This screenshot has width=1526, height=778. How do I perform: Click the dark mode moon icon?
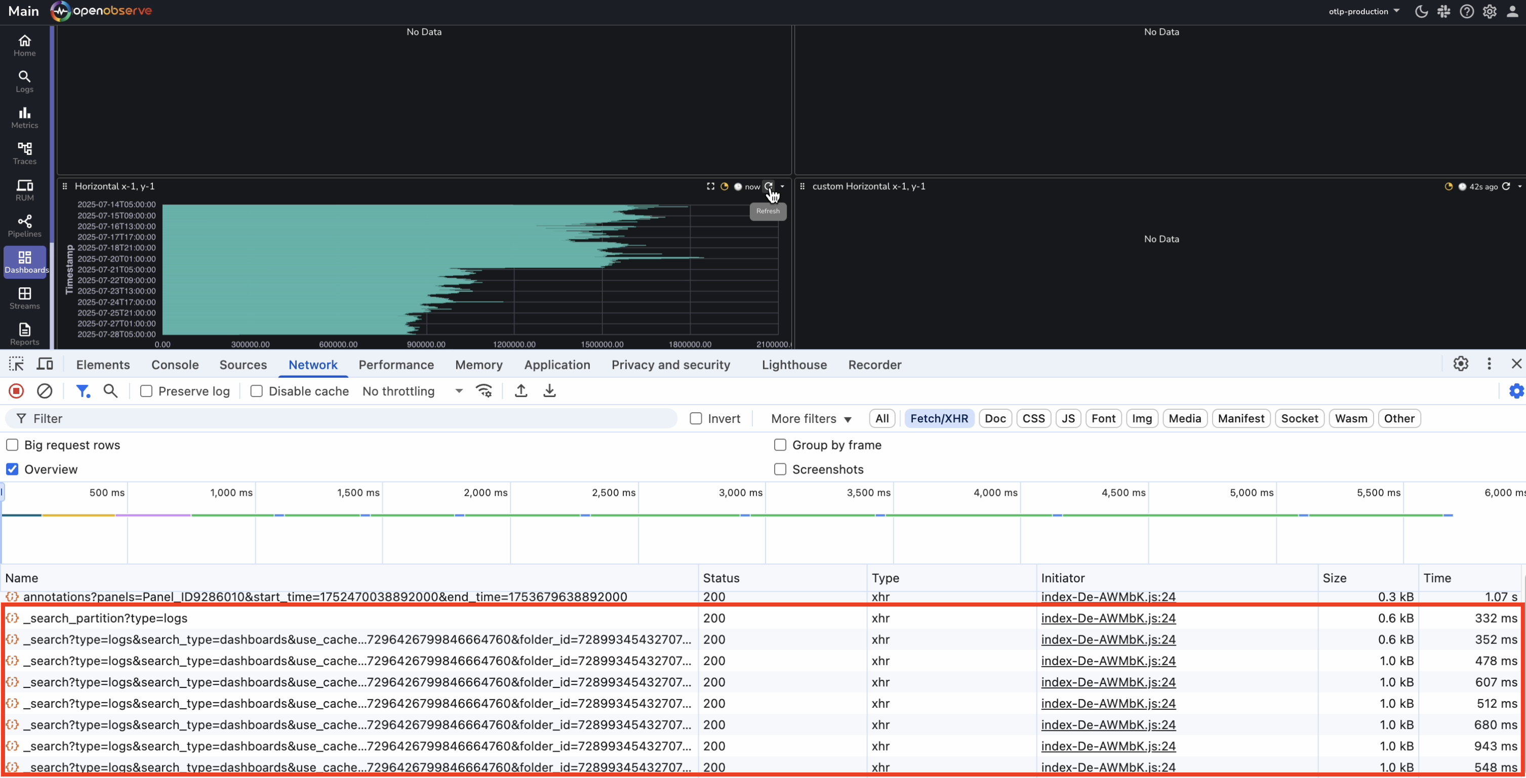pos(1421,11)
